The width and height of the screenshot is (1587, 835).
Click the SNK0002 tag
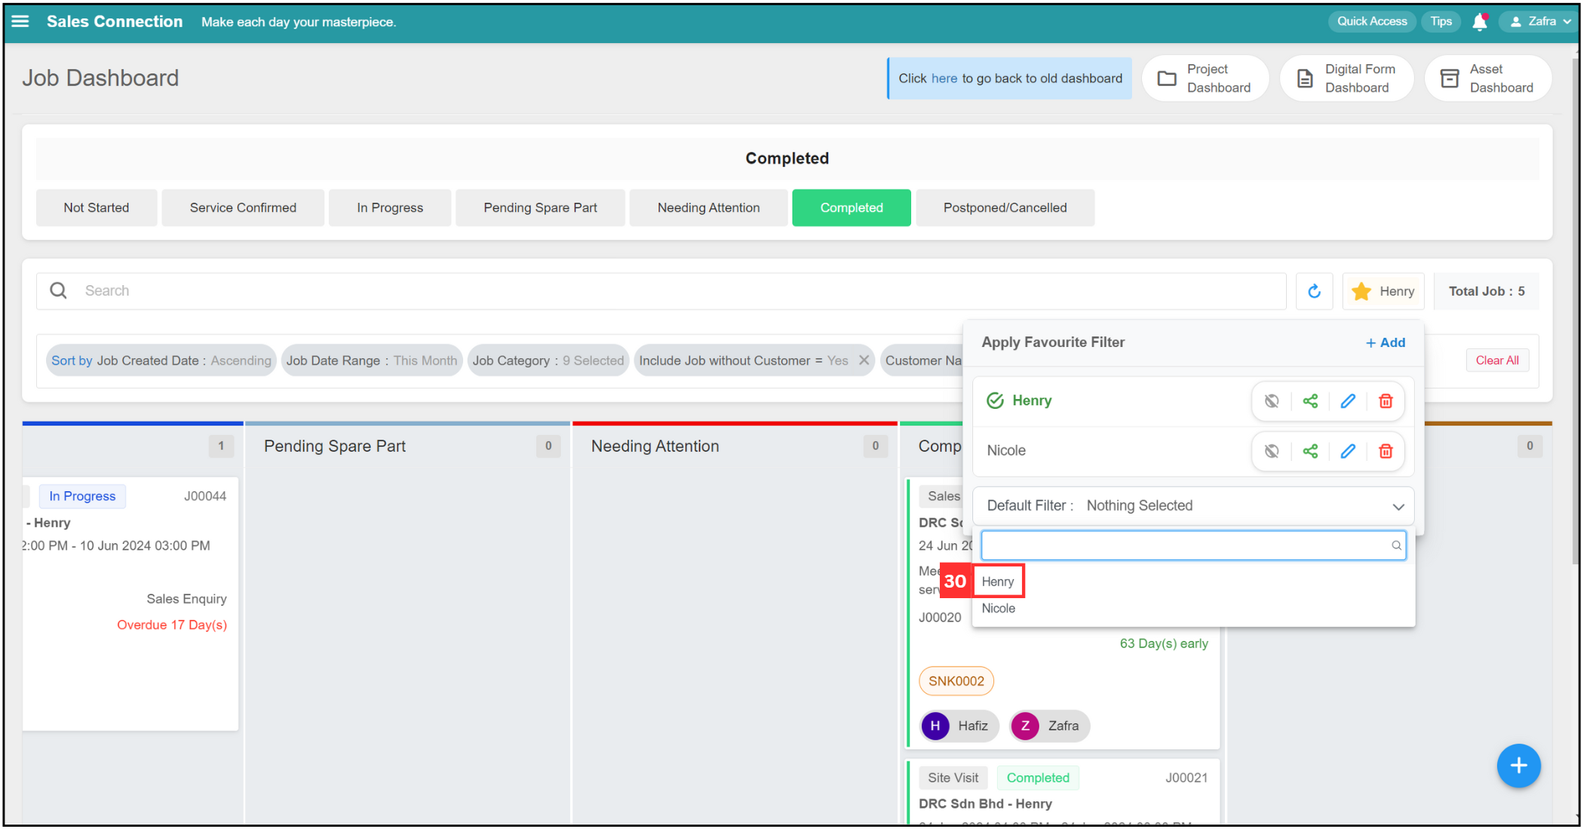[x=956, y=681]
